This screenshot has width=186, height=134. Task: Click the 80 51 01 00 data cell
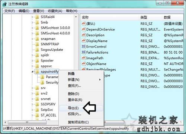tap(173, 52)
